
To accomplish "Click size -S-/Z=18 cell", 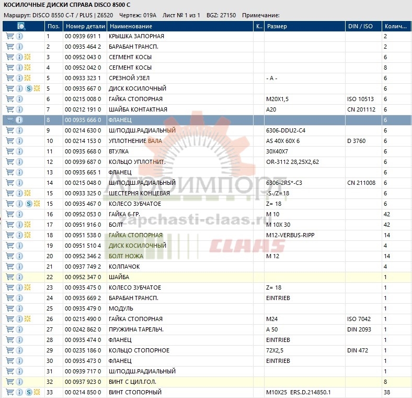I will [278, 193].
